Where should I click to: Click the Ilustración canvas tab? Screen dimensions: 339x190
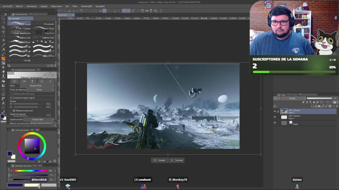66,15
